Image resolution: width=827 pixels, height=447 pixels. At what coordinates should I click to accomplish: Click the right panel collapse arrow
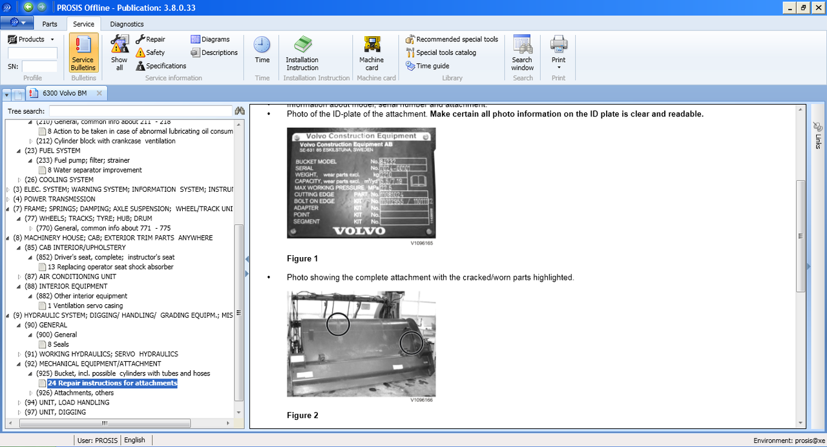tap(809, 266)
